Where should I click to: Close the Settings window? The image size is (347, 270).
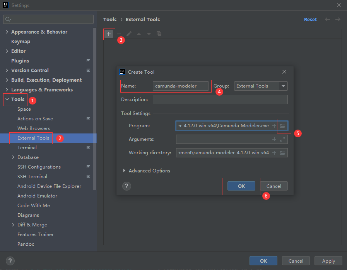(x=339, y=5)
